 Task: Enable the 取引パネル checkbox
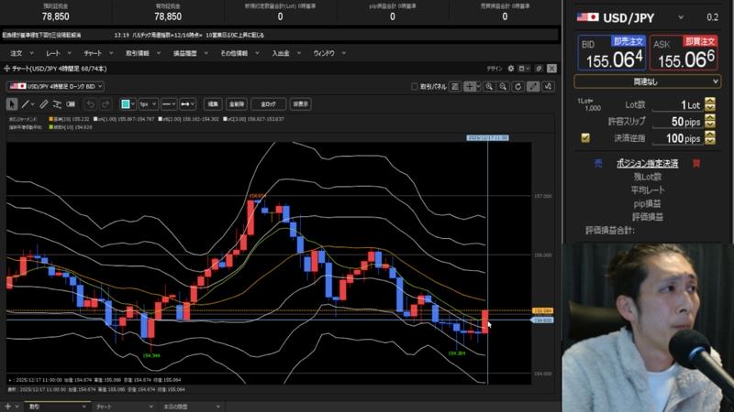[x=414, y=86]
